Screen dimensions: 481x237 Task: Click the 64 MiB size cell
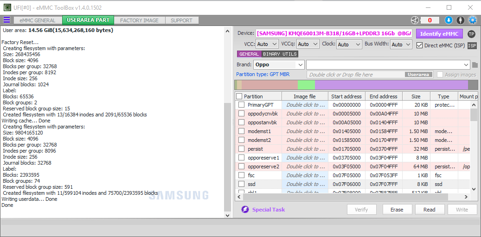point(416,167)
